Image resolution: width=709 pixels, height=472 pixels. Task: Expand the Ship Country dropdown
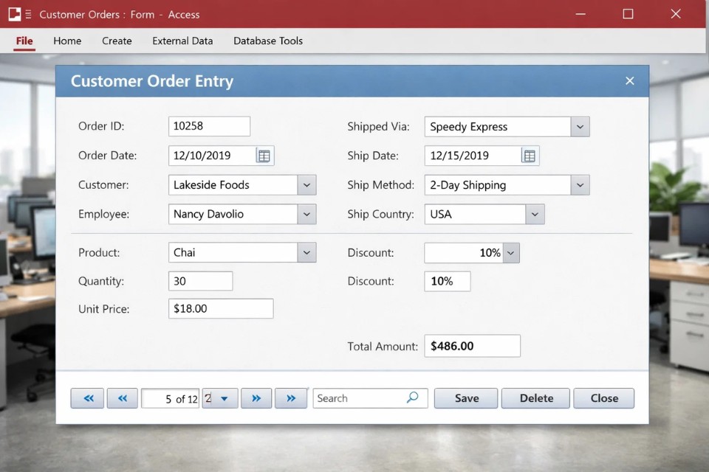point(535,215)
